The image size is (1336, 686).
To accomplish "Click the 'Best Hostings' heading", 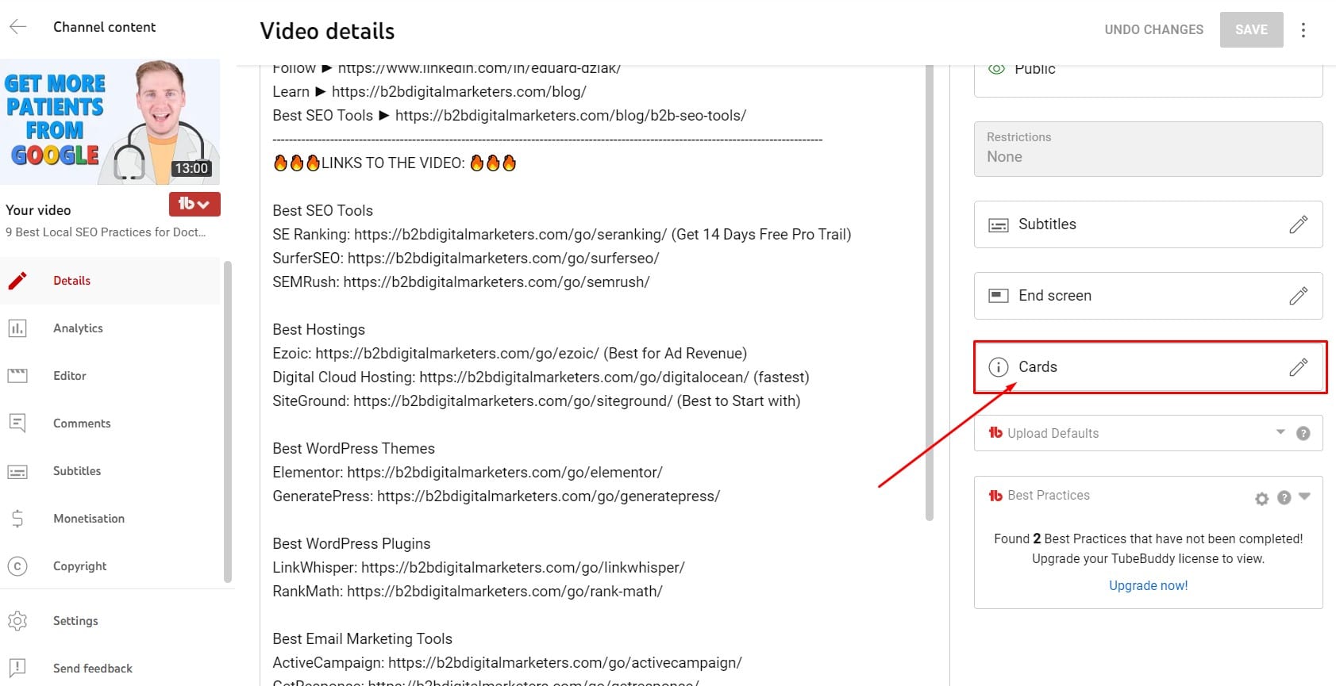I will pyautogui.click(x=318, y=330).
